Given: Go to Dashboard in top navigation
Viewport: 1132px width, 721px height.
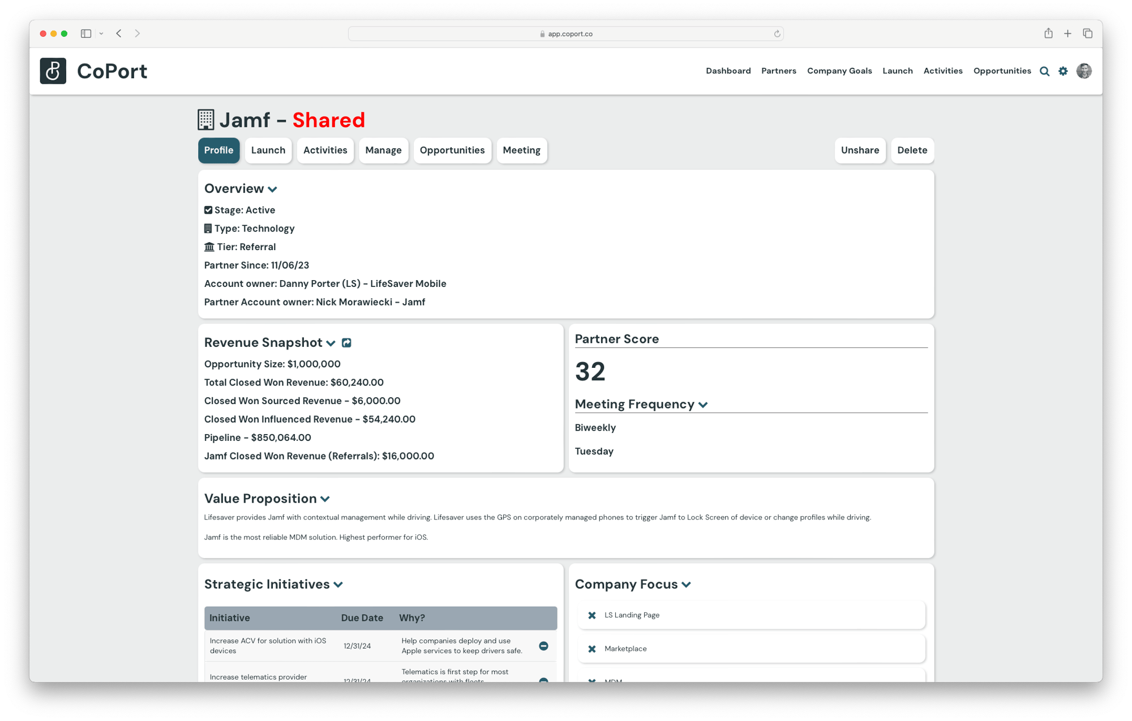Looking at the screenshot, I should (728, 71).
